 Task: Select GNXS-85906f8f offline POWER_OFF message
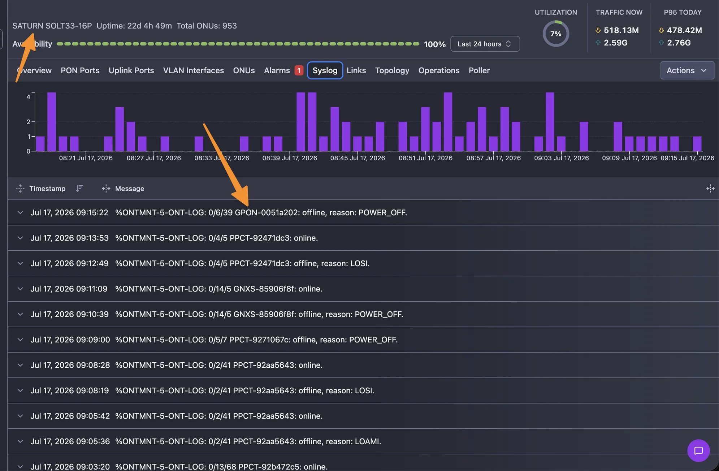pos(259,314)
